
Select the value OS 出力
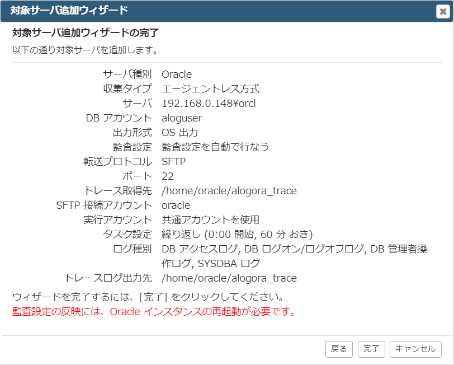click(x=179, y=133)
